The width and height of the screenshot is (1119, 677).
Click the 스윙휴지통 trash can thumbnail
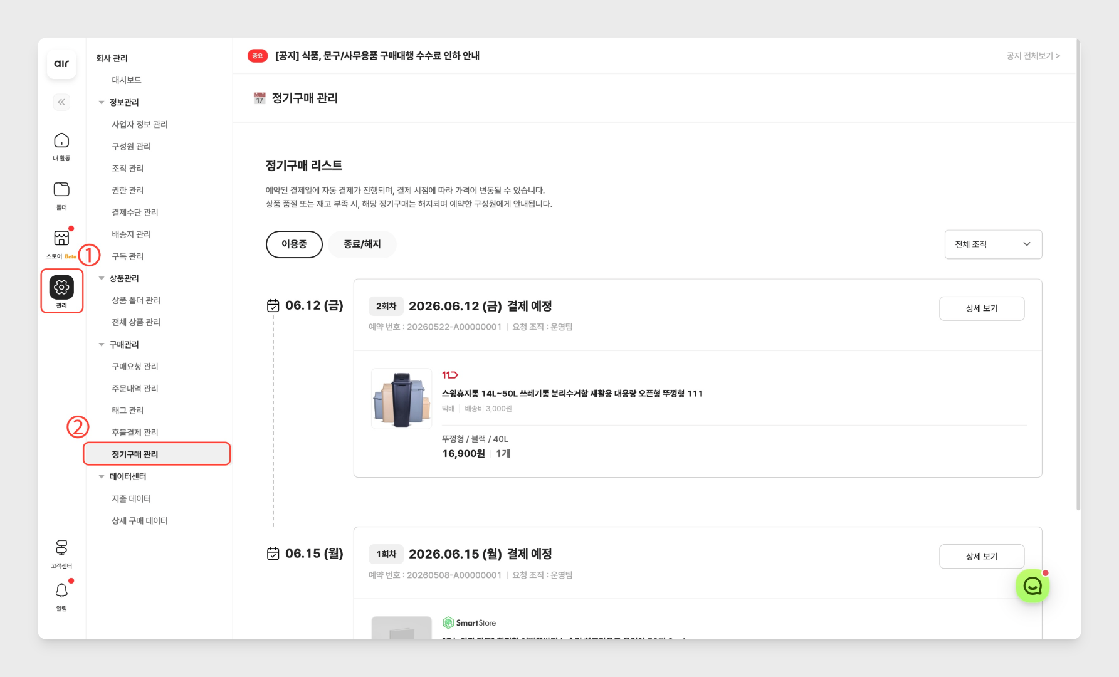click(402, 399)
